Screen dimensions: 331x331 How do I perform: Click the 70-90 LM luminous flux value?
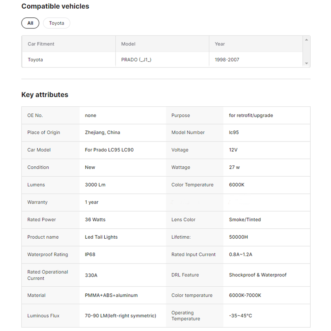click(x=120, y=316)
